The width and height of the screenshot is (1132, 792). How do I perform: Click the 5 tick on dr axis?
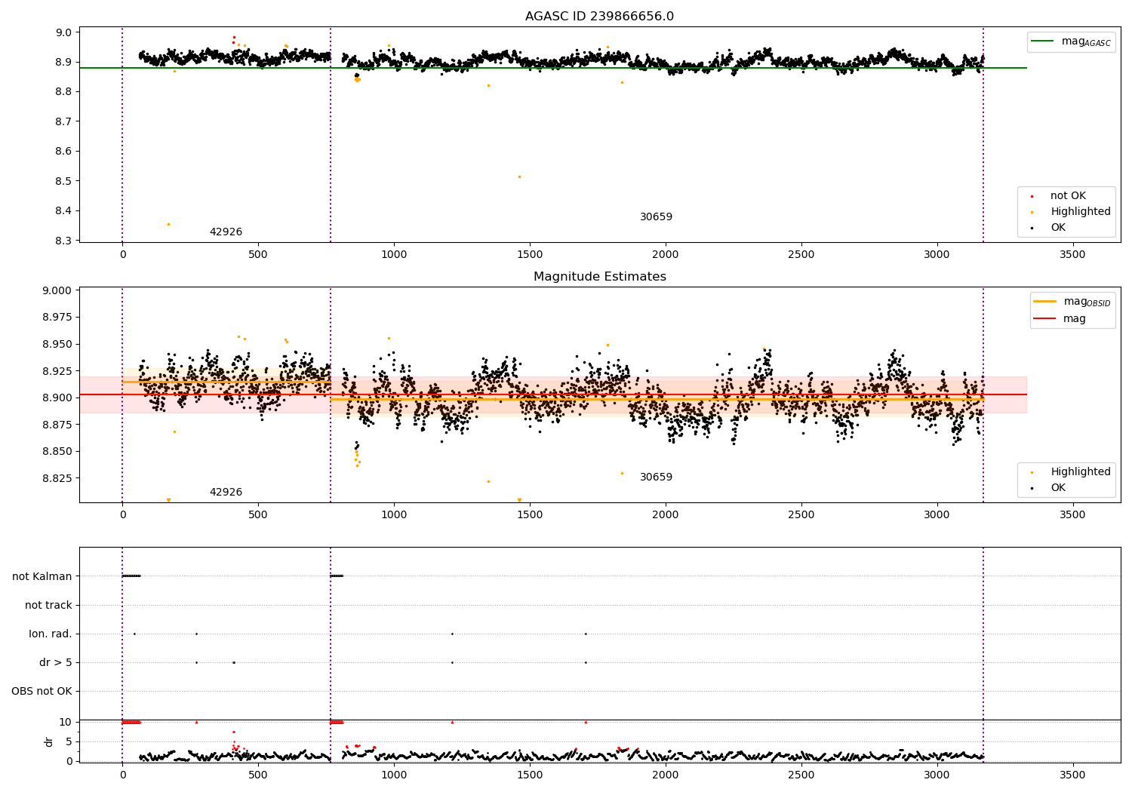point(69,741)
